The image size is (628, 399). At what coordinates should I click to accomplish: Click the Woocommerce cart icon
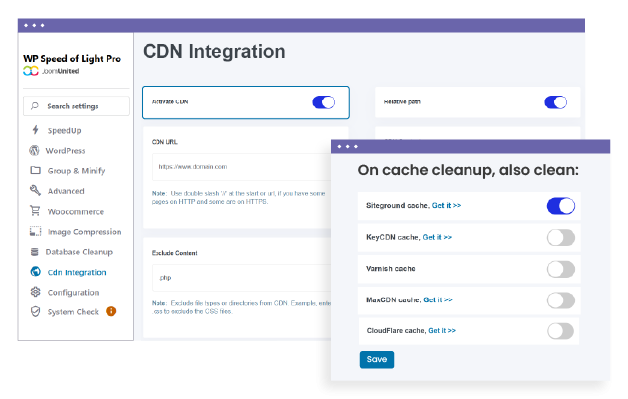click(36, 211)
